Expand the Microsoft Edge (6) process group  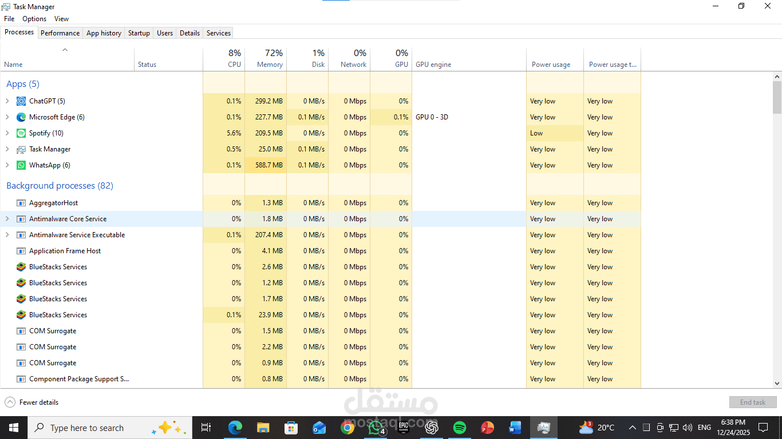7,117
